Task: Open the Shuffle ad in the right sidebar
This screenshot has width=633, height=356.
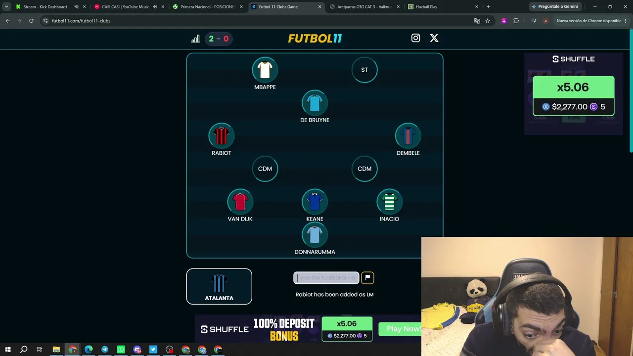Action: [x=574, y=94]
